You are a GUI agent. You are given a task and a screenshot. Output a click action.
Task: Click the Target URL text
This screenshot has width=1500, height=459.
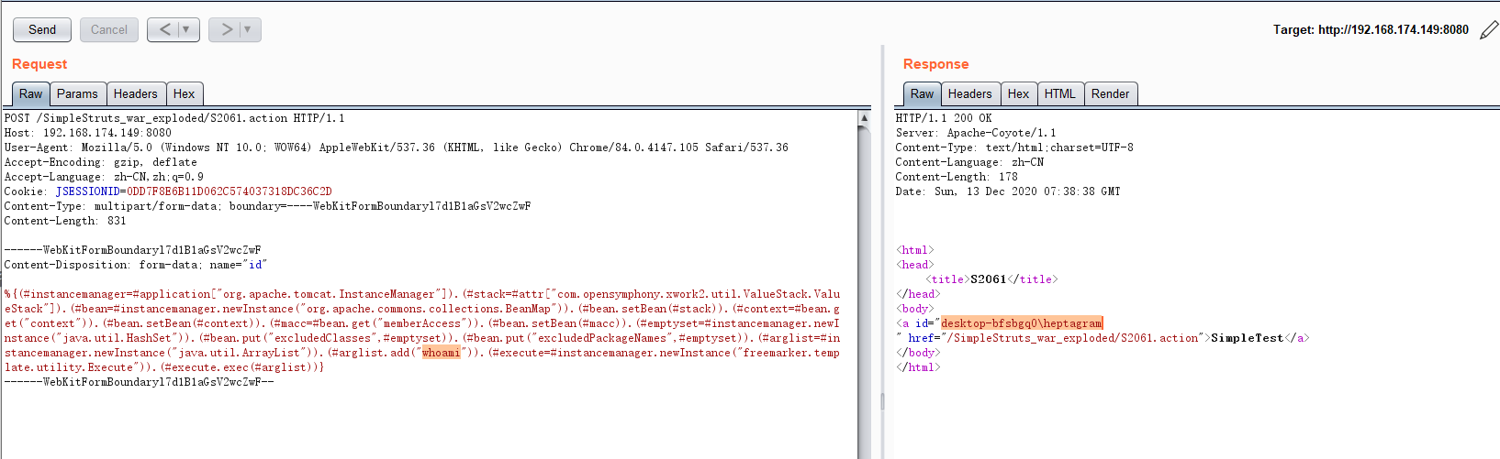(x=1371, y=30)
